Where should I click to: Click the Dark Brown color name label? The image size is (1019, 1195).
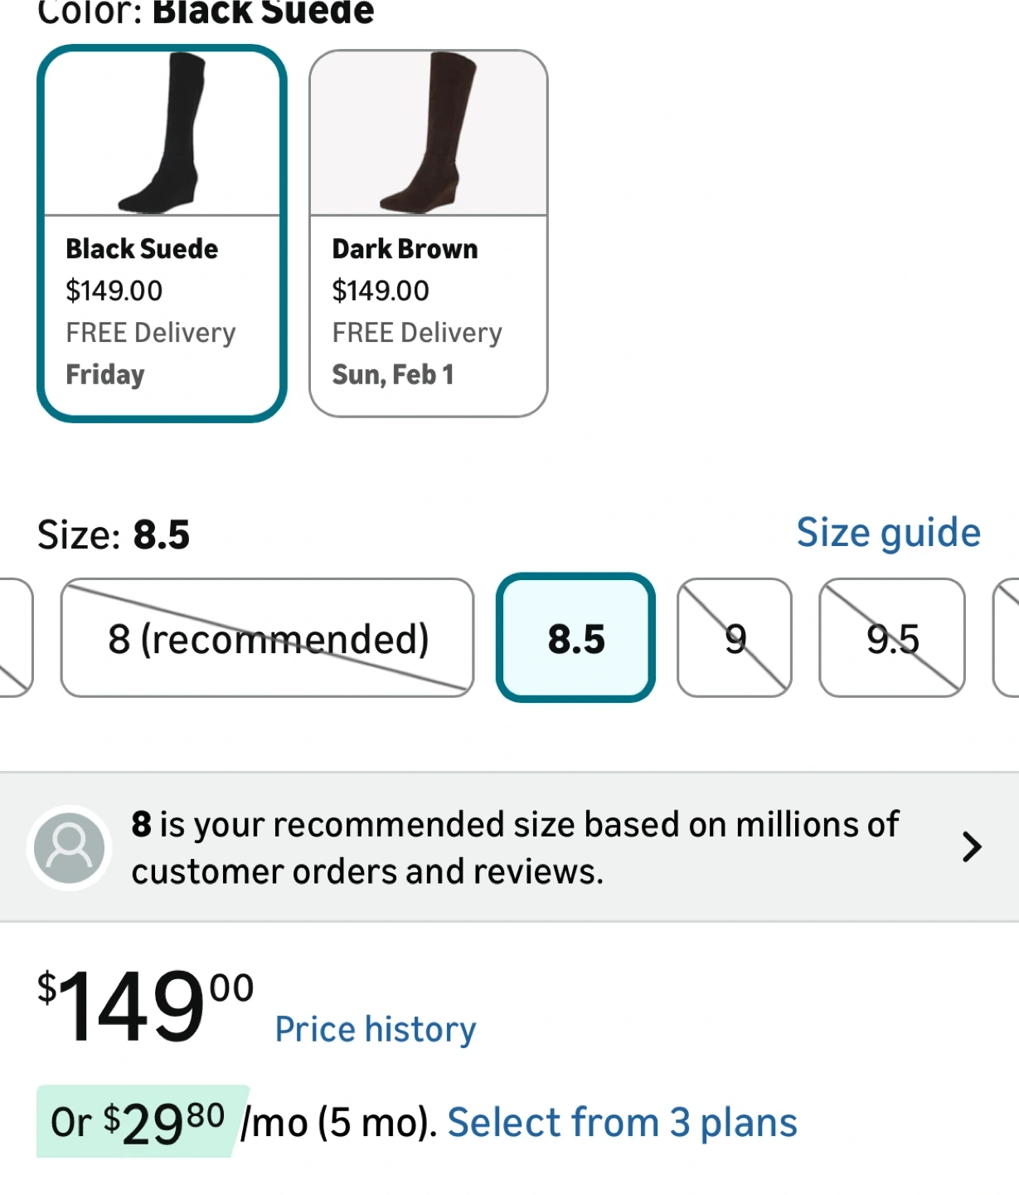405,249
